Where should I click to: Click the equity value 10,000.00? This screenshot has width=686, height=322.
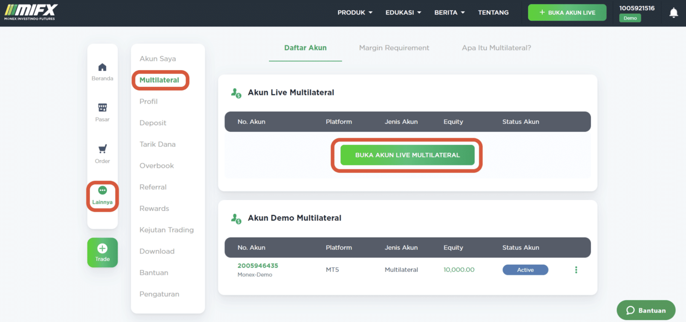[x=459, y=270]
